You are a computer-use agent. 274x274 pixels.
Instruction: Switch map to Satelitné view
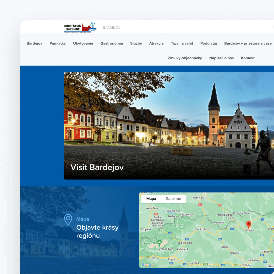click(173, 199)
